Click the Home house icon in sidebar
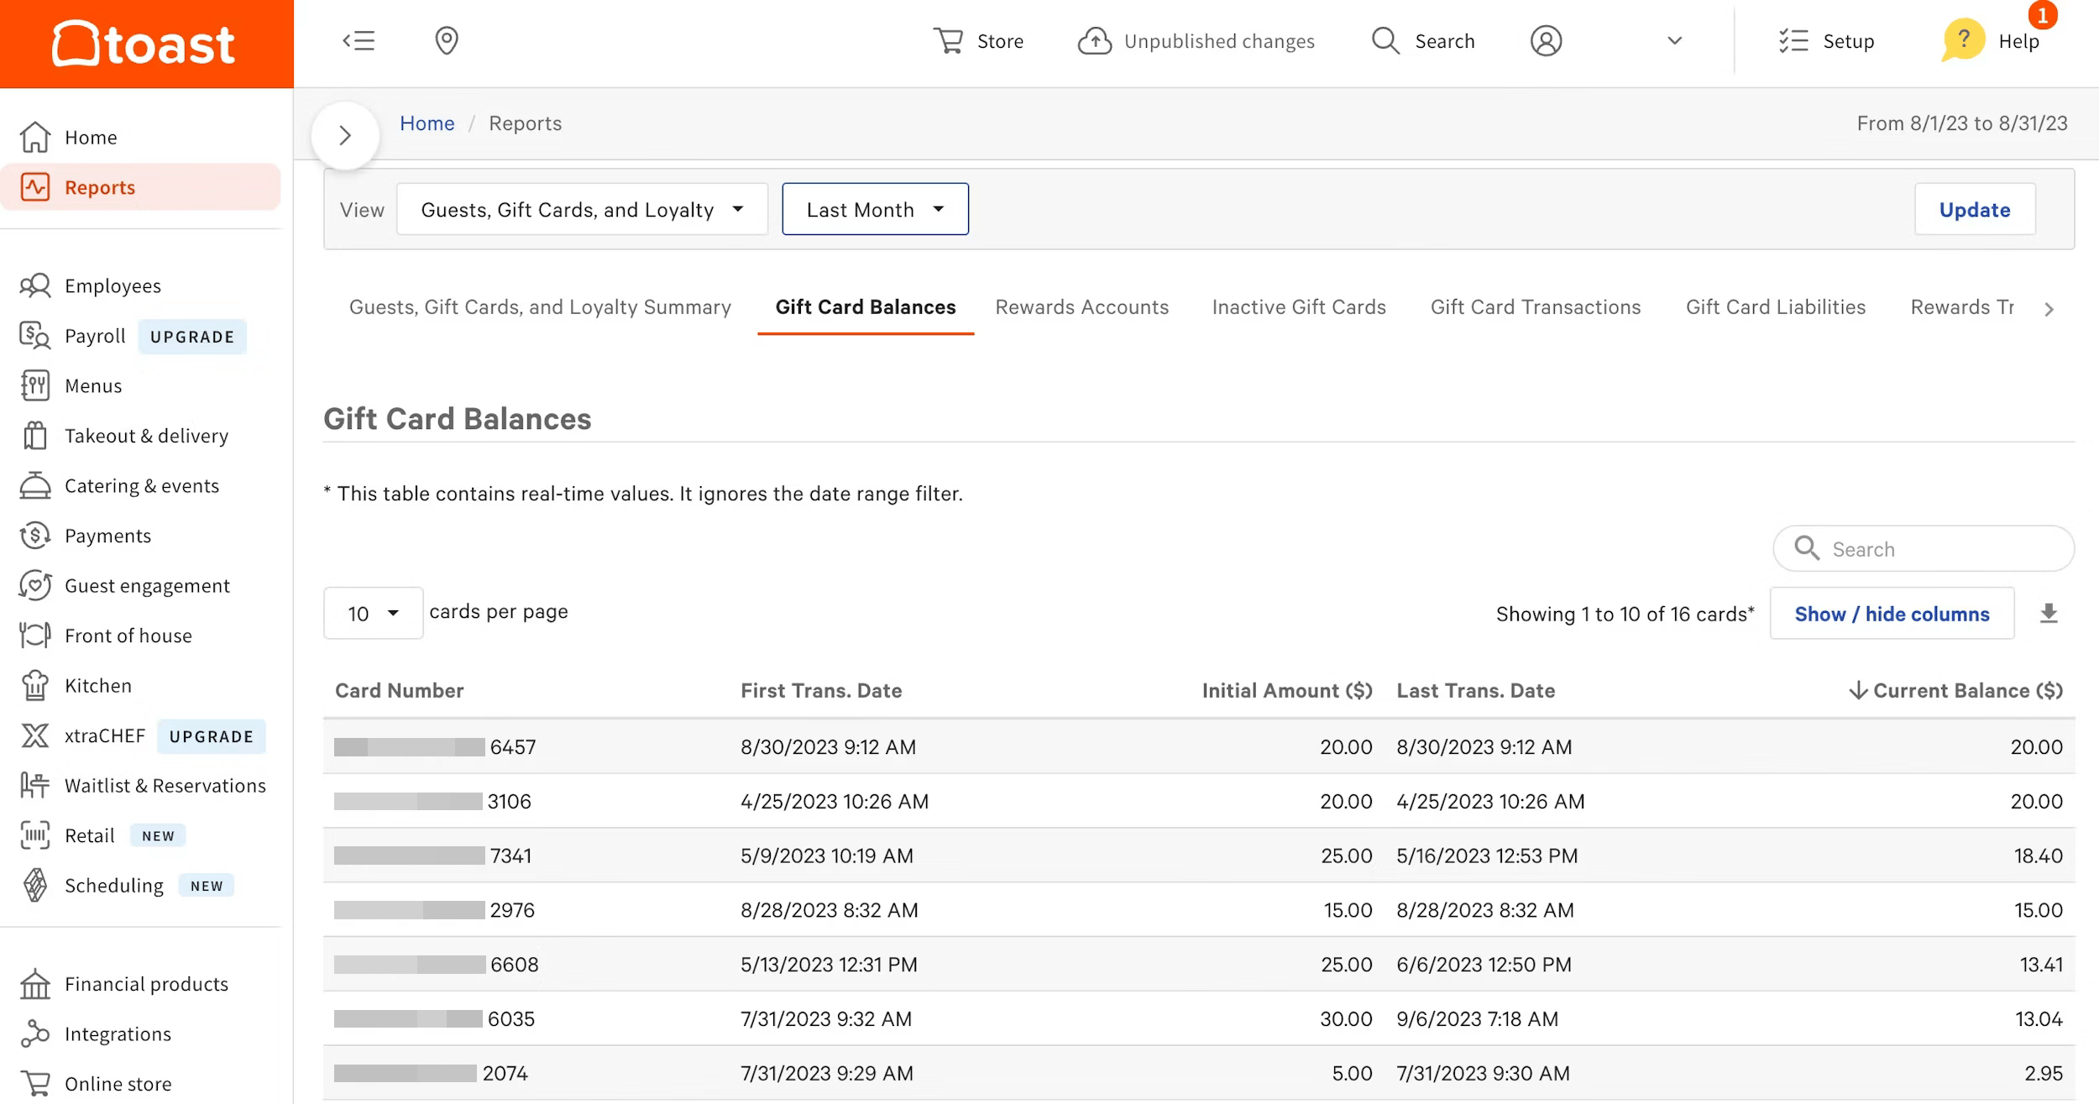2099x1104 pixels. (35, 137)
